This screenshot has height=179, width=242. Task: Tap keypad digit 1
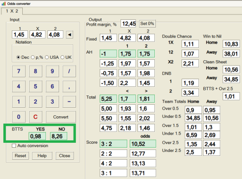19,102
